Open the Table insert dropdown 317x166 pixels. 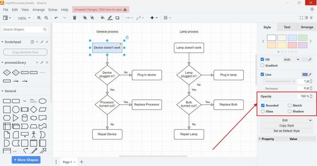point(167,18)
